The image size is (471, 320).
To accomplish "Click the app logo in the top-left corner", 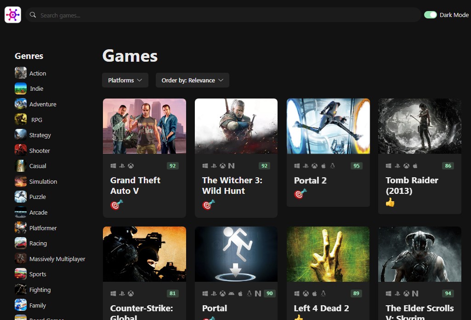I will point(12,14).
